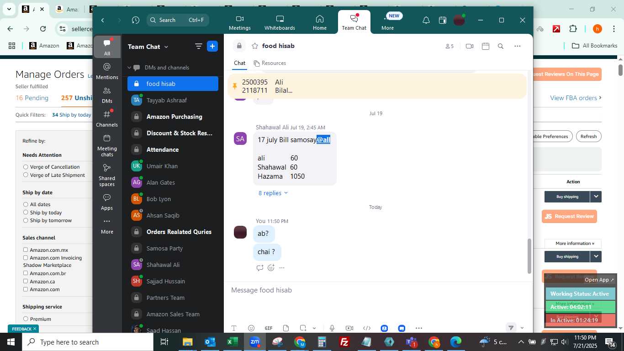Go to Zoom Home tab
Viewport: 624px width, 351px height.
tap(320, 23)
